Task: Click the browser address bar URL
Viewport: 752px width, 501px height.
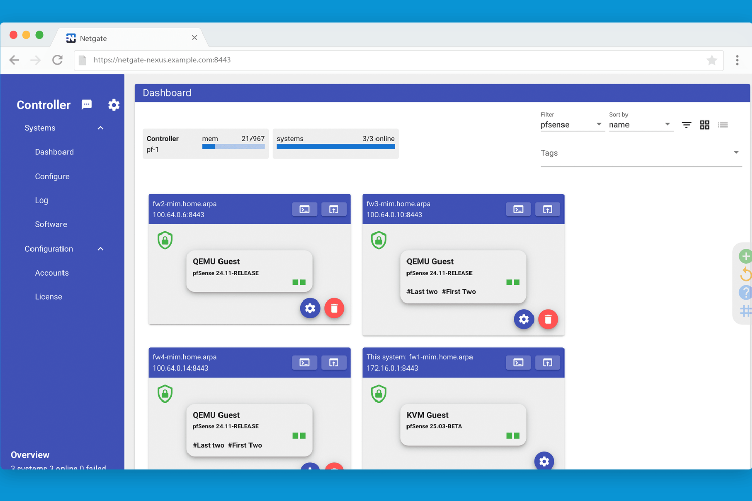Action: [162, 60]
